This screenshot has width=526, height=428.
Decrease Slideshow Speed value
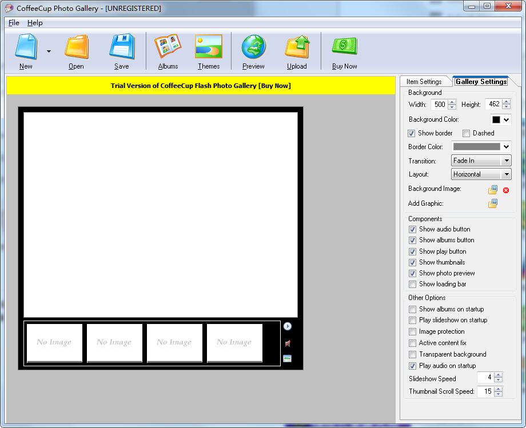(499, 380)
